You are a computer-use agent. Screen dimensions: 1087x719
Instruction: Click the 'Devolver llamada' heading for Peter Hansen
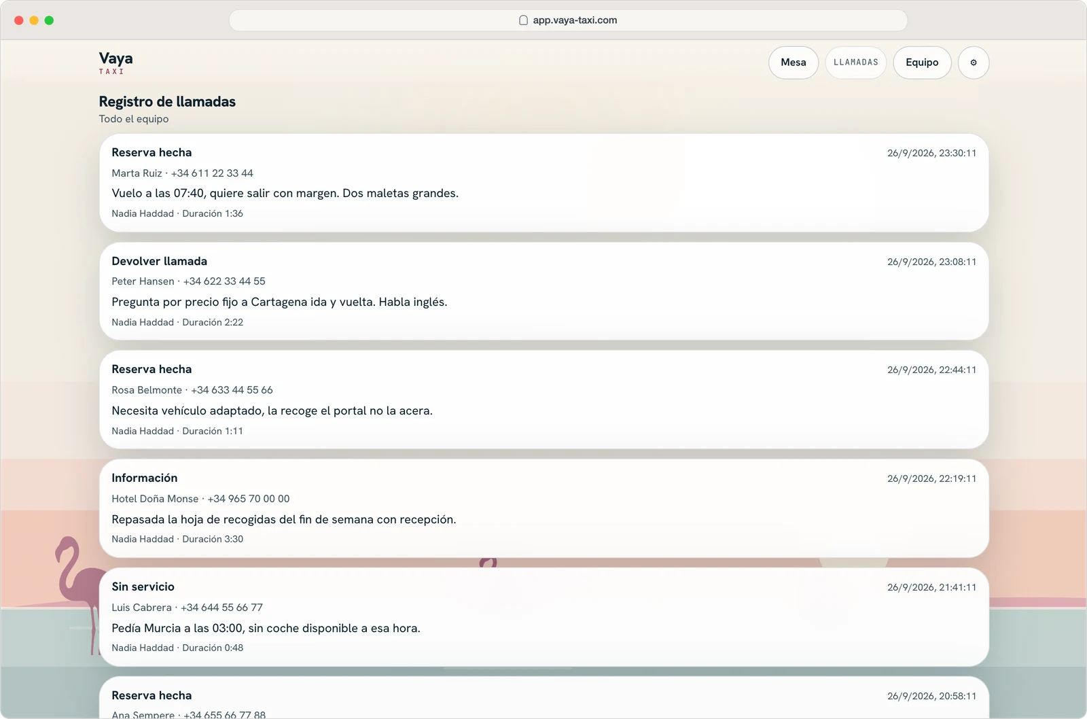tap(160, 262)
